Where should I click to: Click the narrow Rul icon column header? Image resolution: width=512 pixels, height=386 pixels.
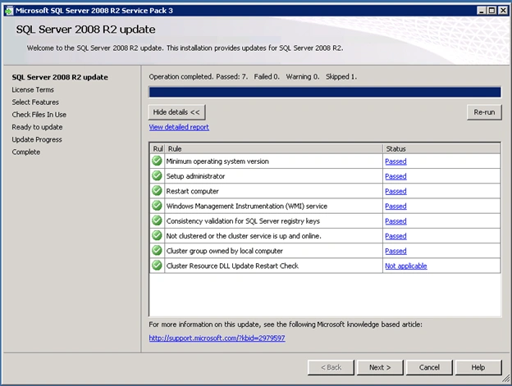(158, 148)
